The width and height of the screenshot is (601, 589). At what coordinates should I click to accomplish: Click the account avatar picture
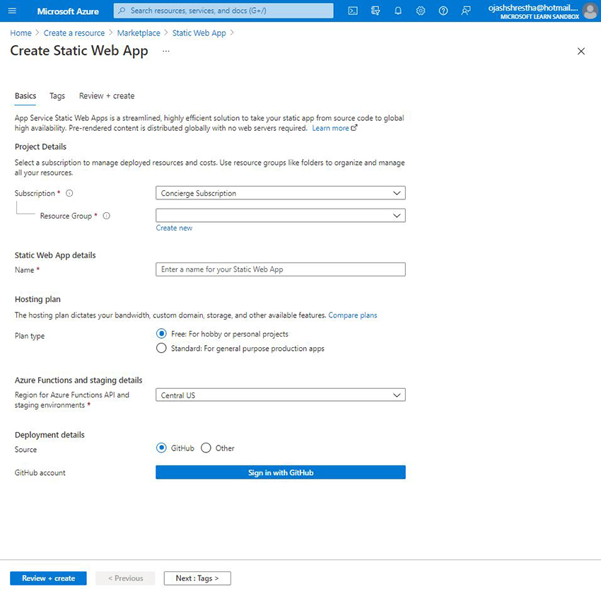(590, 11)
